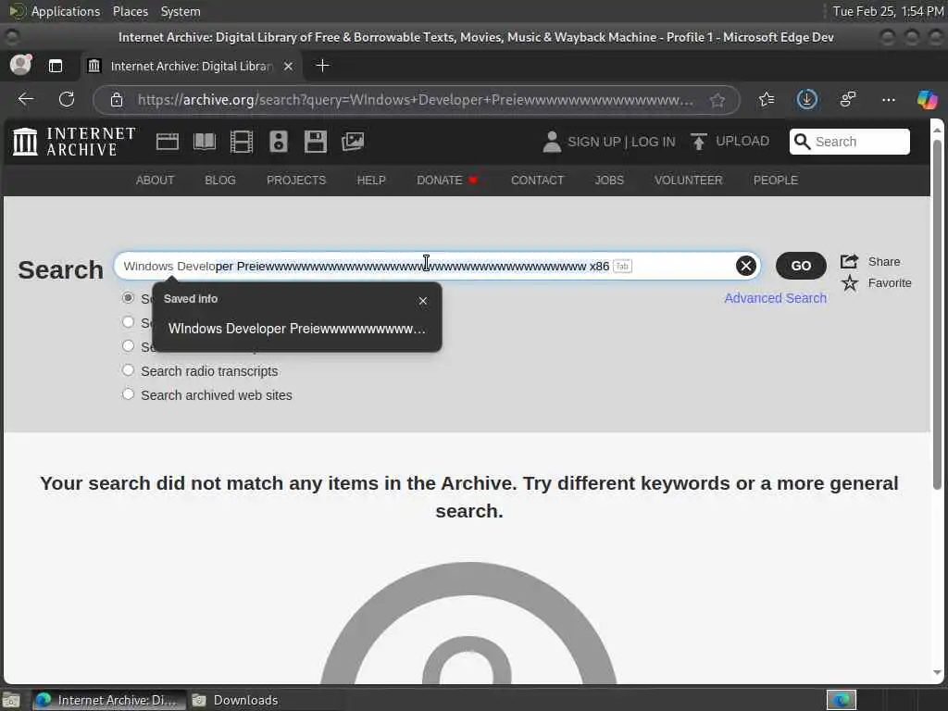Open the DONATE menu item
This screenshot has height=711, width=948.
[x=447, y=181]
